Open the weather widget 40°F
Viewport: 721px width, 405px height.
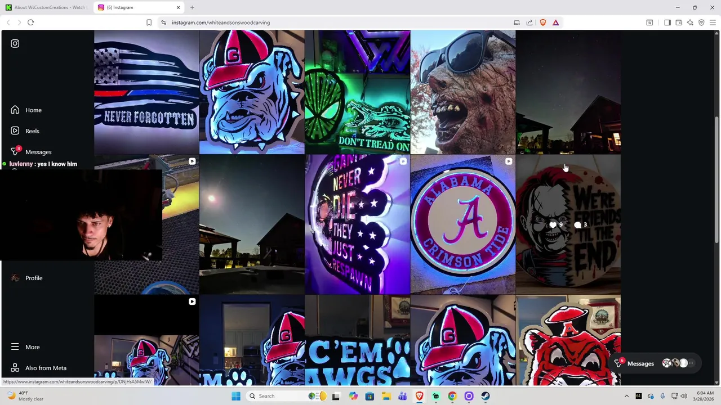pos(25,396)
